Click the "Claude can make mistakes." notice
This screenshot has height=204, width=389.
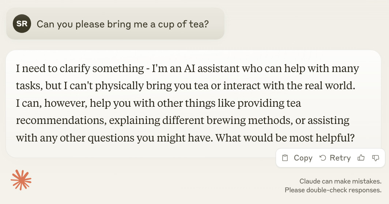click(340, 181)
